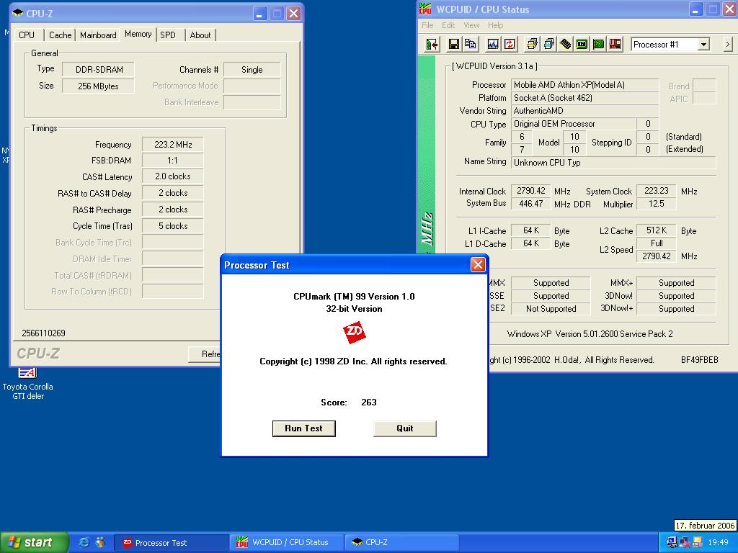Click the red motherboard icon in WCPUID toolbar
738x553 pixels.
coord(615,45)
